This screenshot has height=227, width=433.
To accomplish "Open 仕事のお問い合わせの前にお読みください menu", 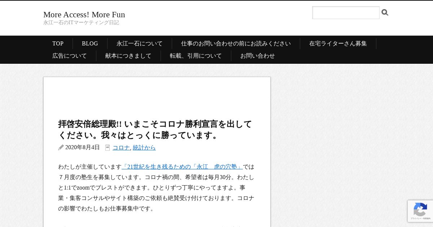I will click(x=236, y=44).
